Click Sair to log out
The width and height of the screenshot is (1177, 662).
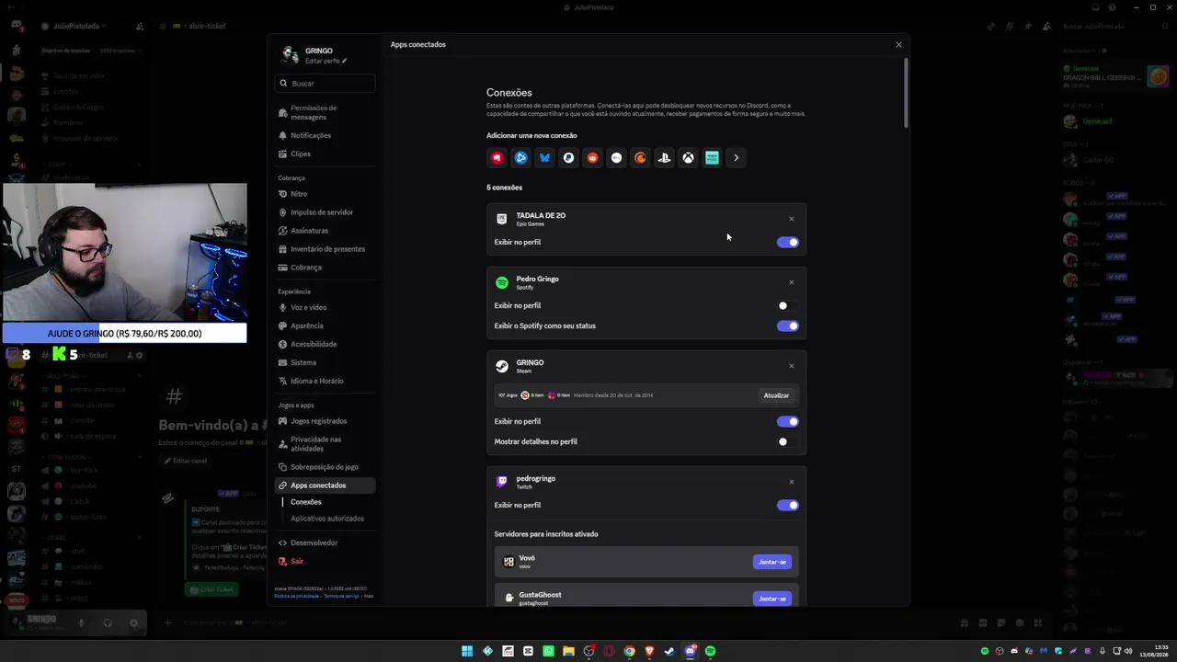tap(326, 562)
